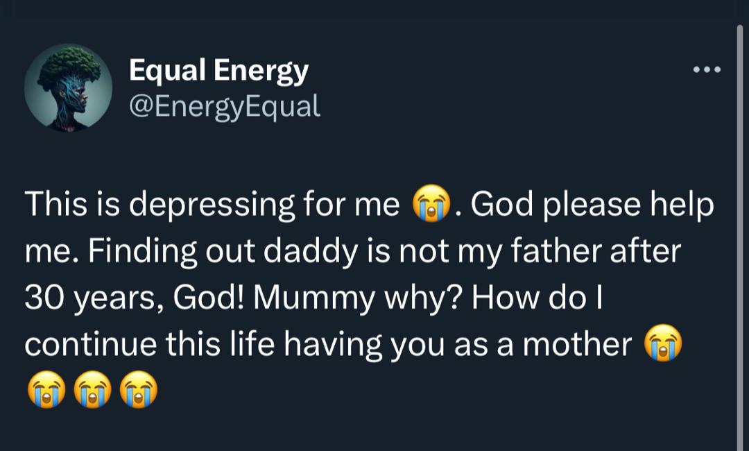Open the @EnergyEqual profile handle link
749x451 pixels.
coord(223,105)
